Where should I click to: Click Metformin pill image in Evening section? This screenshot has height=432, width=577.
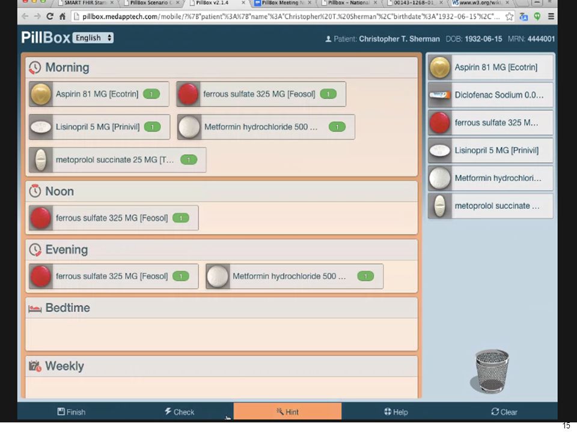[218, 276]
